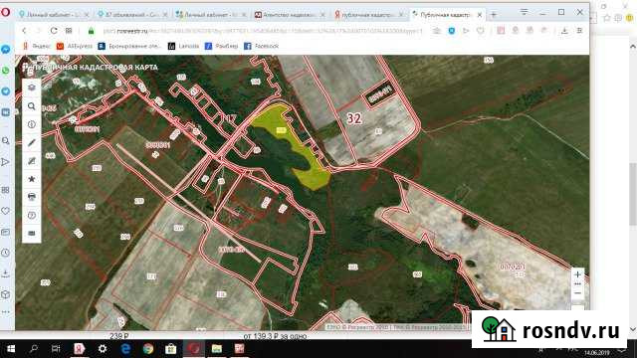Open the Facebook bookmark

[261, 47]
